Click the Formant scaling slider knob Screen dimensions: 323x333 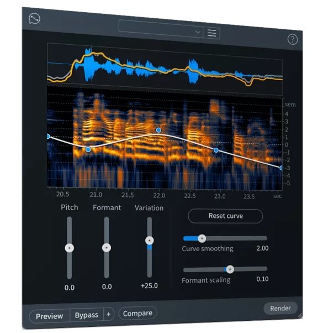tap(230, 269)
